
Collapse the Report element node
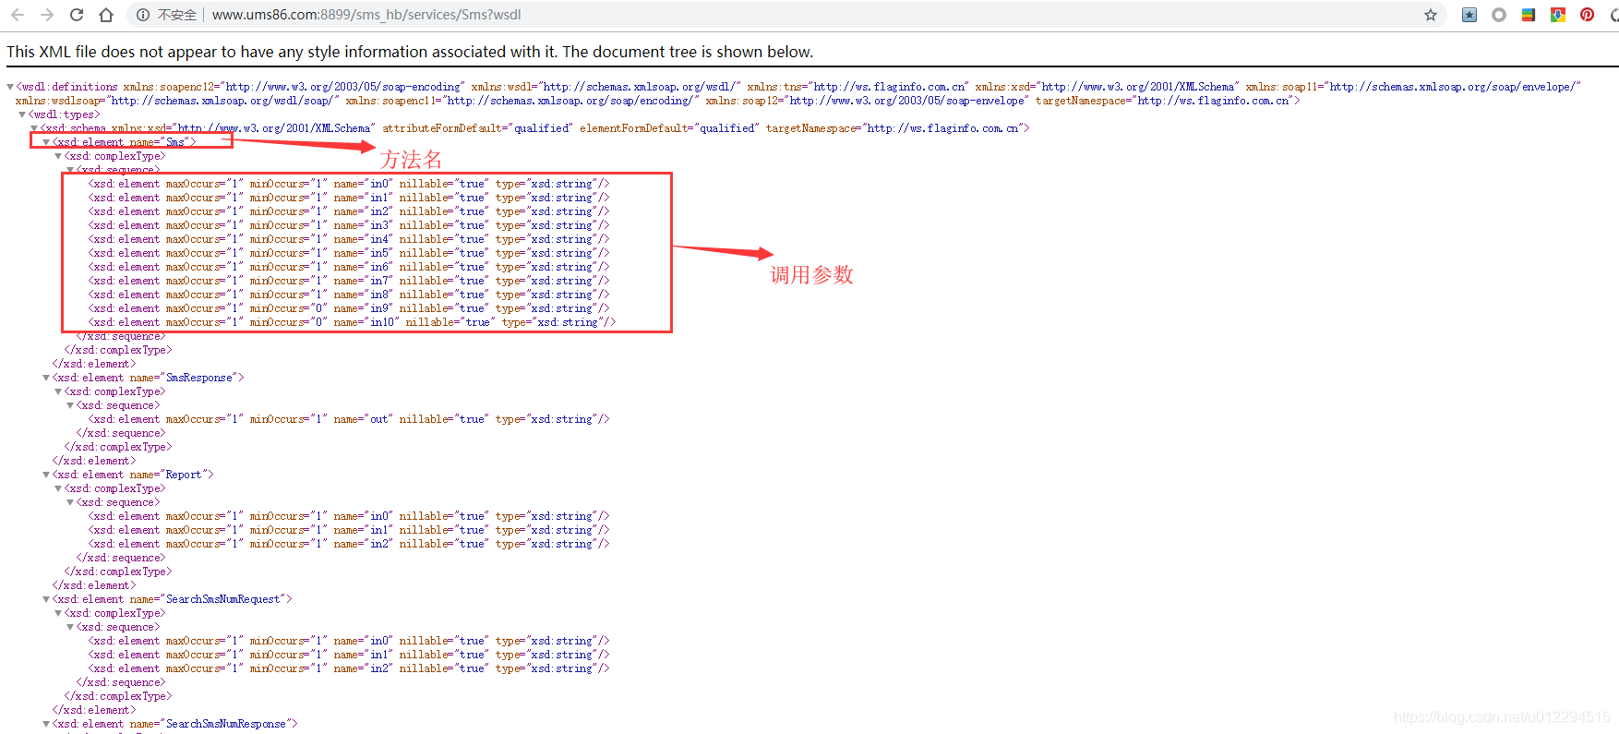(46, 475)
